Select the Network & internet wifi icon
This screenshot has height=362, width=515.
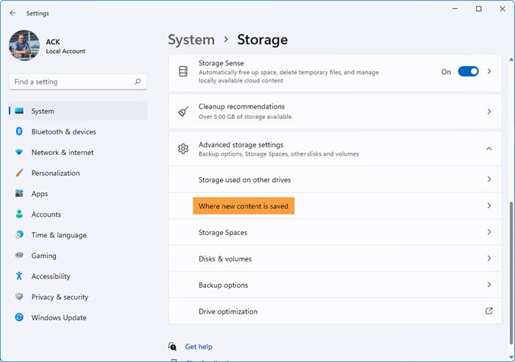tap(19, 153)
